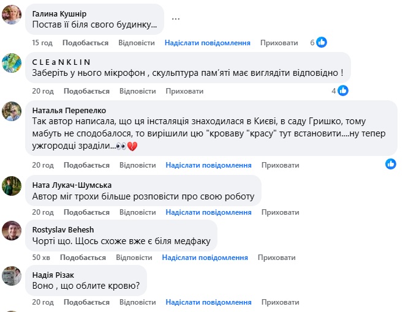Open Галина Кушнір's profile picture
This screenshot has height=312, width=411.
(x=12, y=15)
